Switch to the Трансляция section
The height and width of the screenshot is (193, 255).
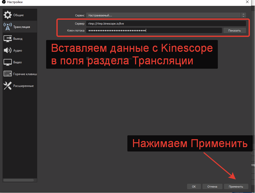20,27
